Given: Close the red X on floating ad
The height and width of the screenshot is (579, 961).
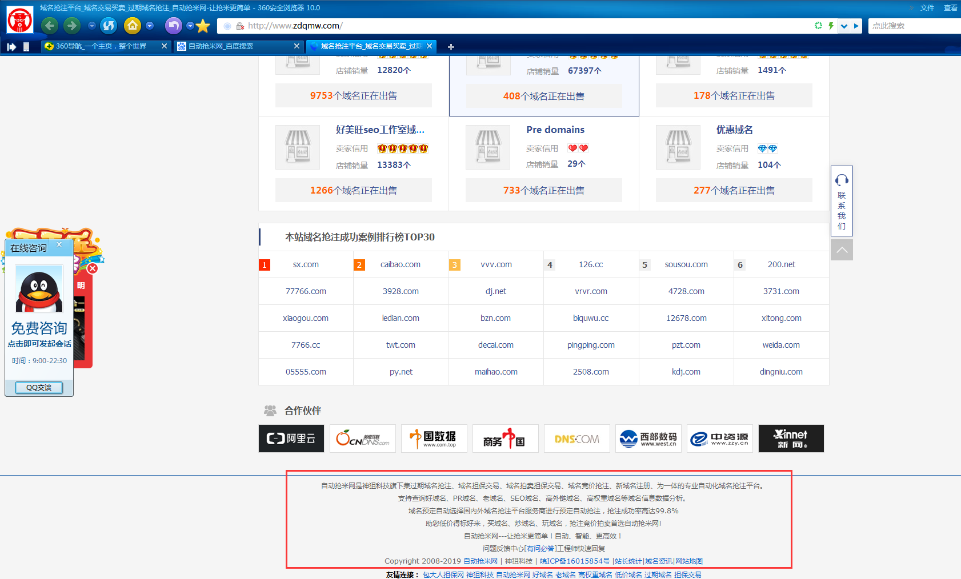Looking at the screenshot, I should [x=93, y=268].
